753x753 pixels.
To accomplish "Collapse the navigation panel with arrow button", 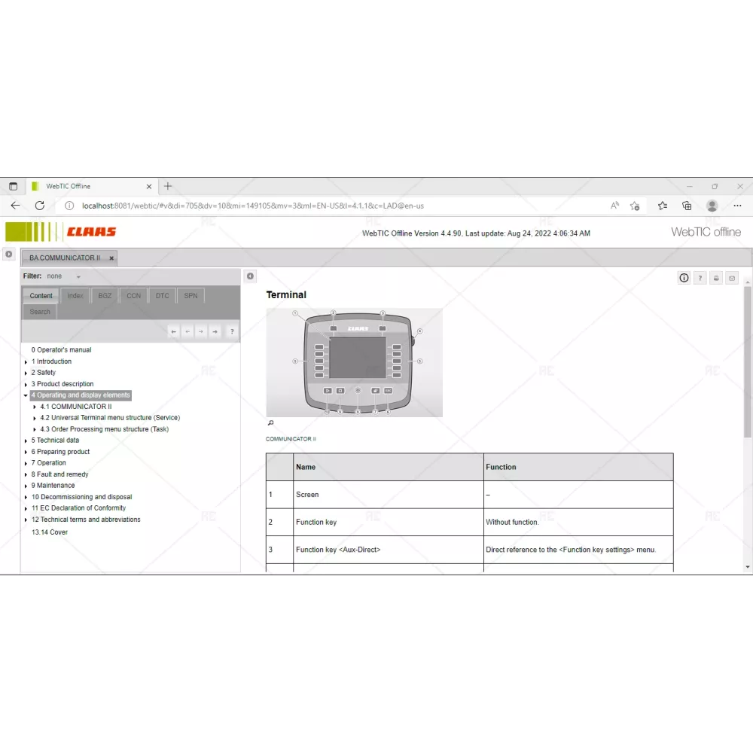I will tap(251, 276).
